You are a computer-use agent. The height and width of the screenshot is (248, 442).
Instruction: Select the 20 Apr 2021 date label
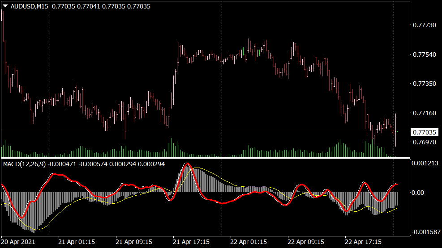[x=18, y=242]
